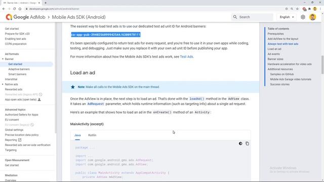Open Interstitial in sidebar

pyautogui.click(x=11, y=79)
